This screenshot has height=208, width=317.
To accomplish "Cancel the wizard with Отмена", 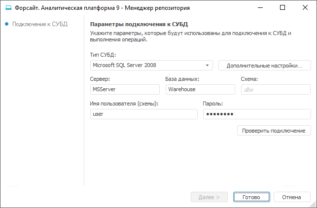I will tap(291, 197).
